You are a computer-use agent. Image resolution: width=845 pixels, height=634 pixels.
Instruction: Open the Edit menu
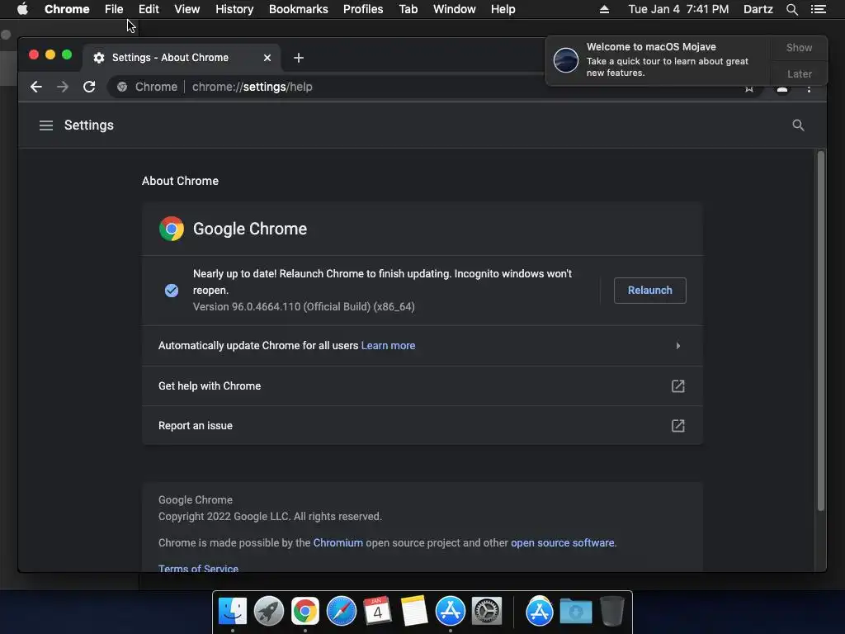pyautogui.click(x=149, y=9)
